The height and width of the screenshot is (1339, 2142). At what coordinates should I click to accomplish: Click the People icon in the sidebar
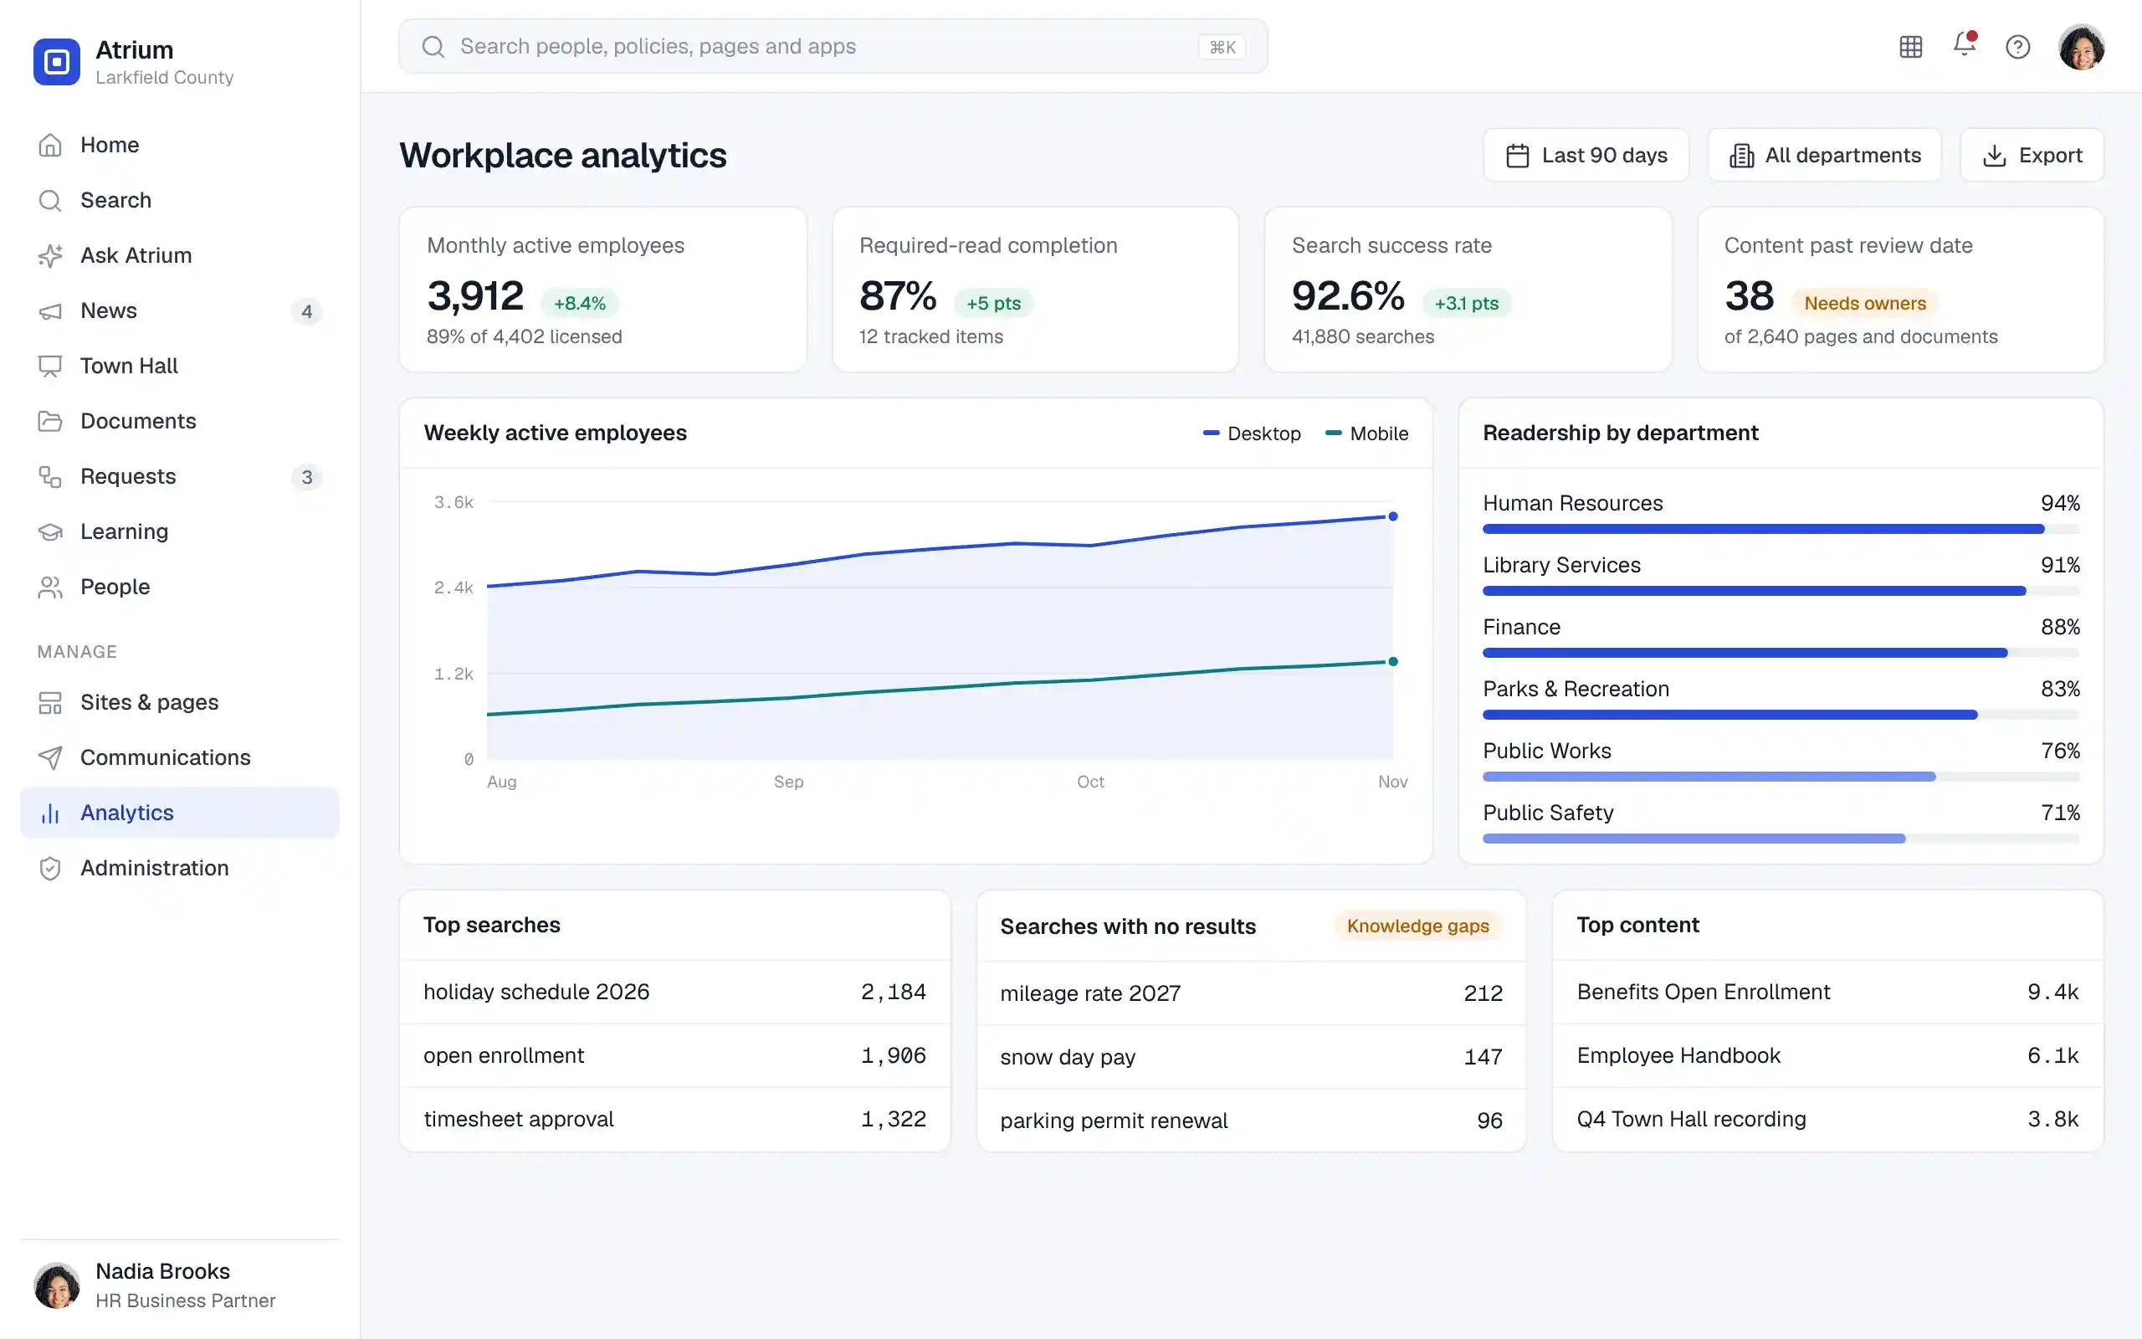(x=50, y=587)
